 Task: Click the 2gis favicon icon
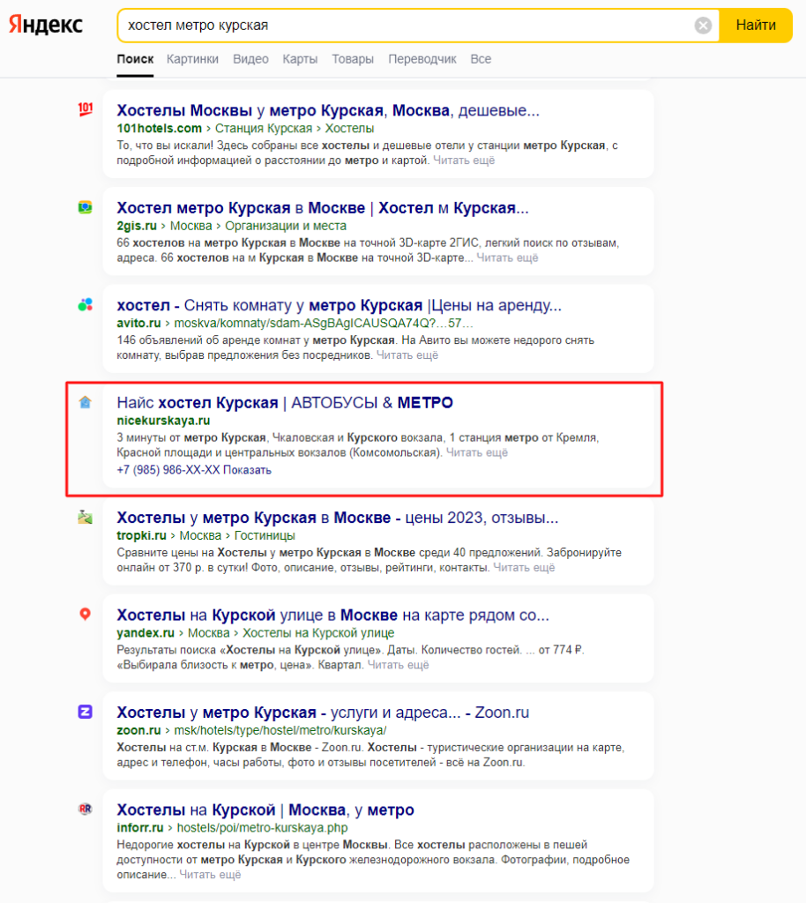[86, 207]
